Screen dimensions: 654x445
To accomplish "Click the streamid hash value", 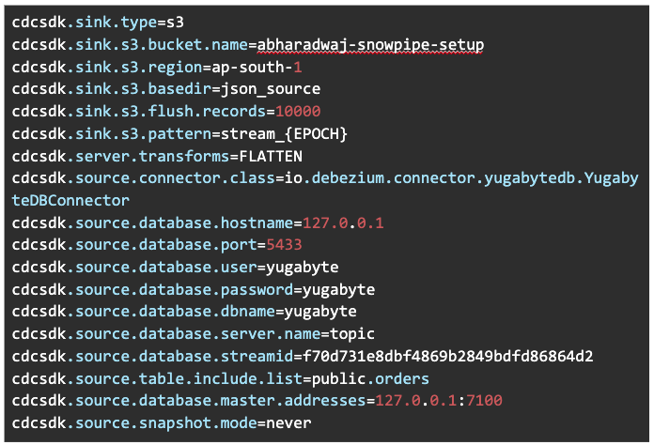I will click(443, 357).
